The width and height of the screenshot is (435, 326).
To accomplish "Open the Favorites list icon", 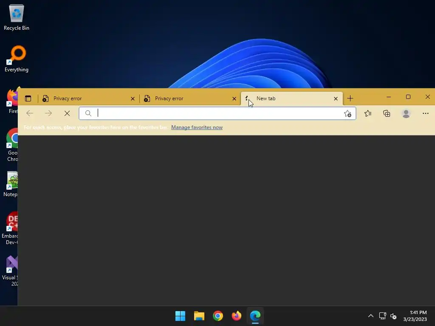I will pyautogui.click(x=368, y=113).
